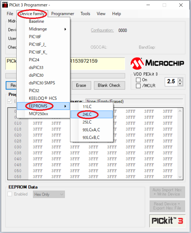Viewport: 191px width, 233px height.
Task: Check the EEPROM Data Enabled checkbox
Action: (10, 194)
